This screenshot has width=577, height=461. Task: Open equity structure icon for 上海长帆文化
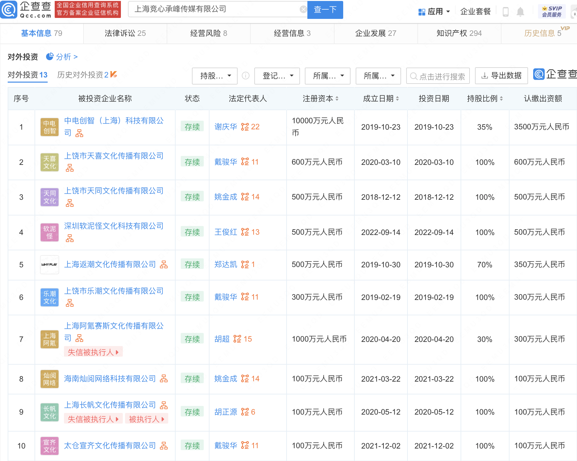point(164,405)
